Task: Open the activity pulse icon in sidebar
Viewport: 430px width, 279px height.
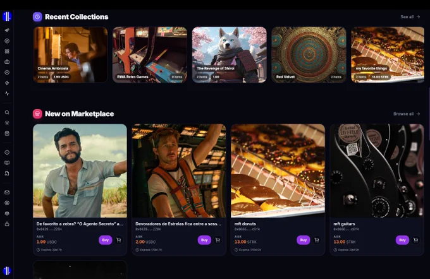Action: tap(7, 93)
